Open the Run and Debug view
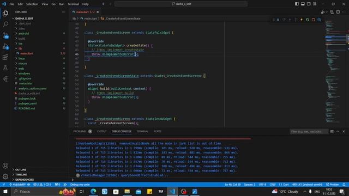This screenshot has width=349, height=196. pos(5,46)
